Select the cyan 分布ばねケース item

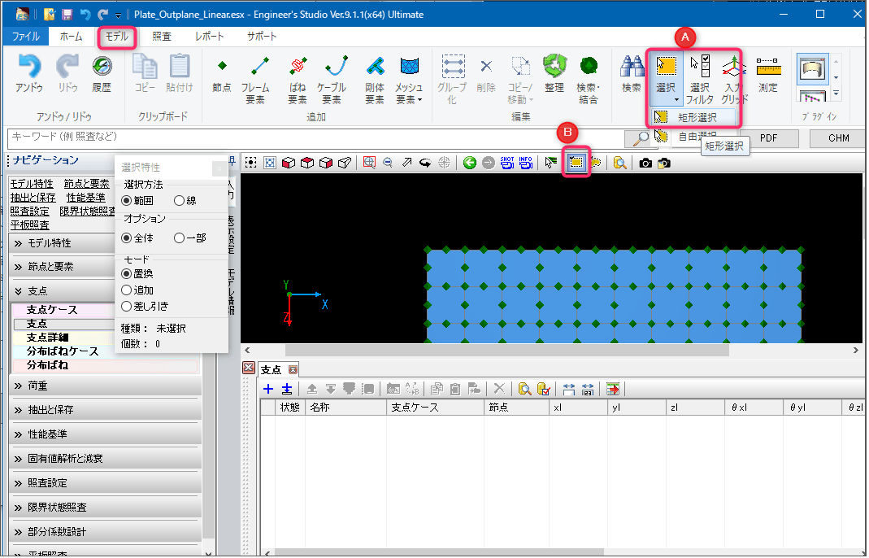pyautogui.click(x=63, y=351)
